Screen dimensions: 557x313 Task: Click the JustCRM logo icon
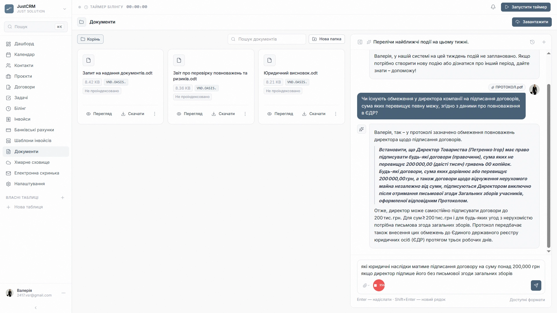[9, 9]
